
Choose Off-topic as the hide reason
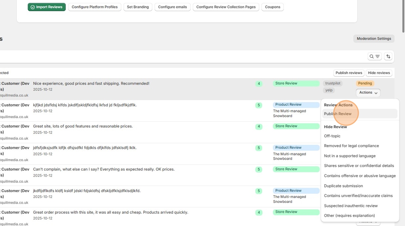coord(332,136)
